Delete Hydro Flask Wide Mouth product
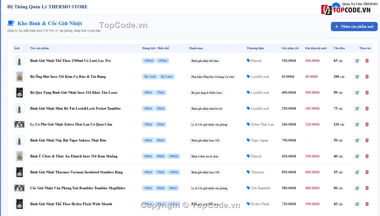The image size is (380, 216). 367,204
